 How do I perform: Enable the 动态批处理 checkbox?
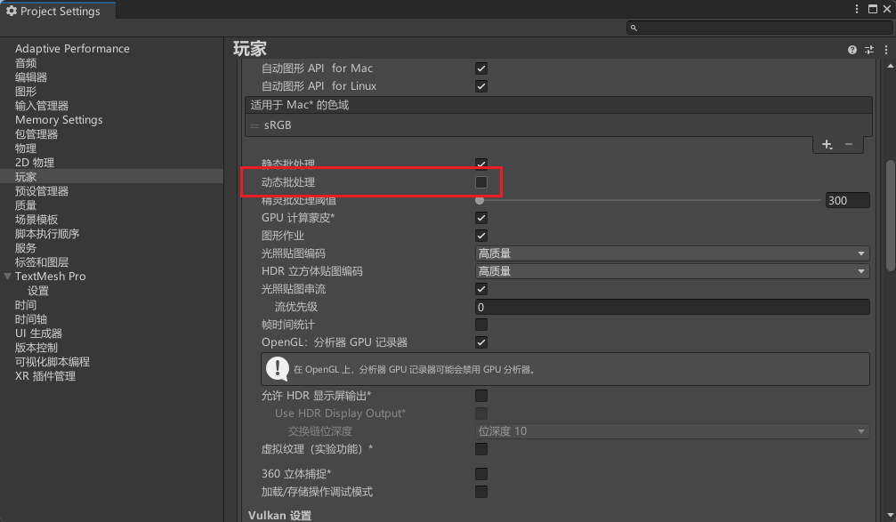(x=481, y=182)
